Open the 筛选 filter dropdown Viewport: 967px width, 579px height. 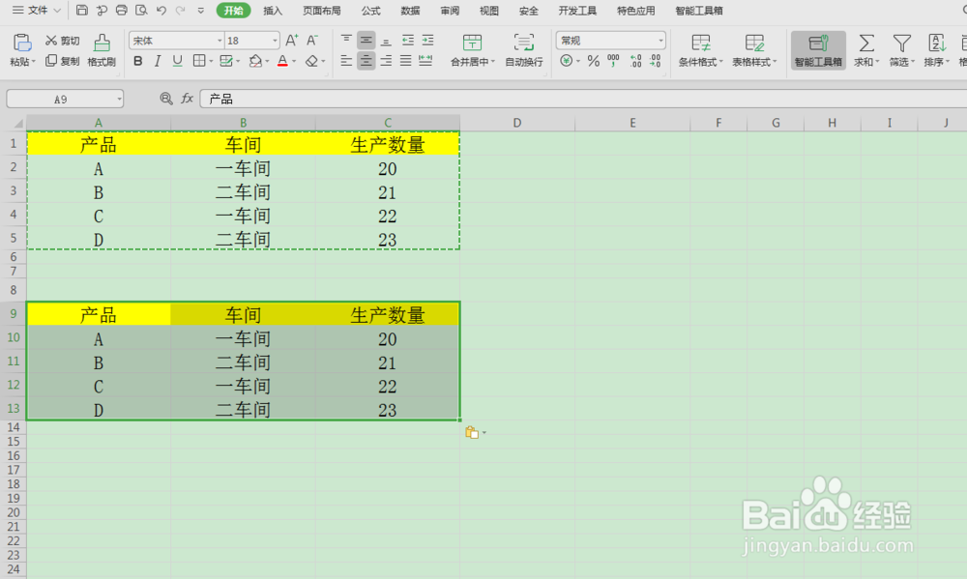point(901,50)
